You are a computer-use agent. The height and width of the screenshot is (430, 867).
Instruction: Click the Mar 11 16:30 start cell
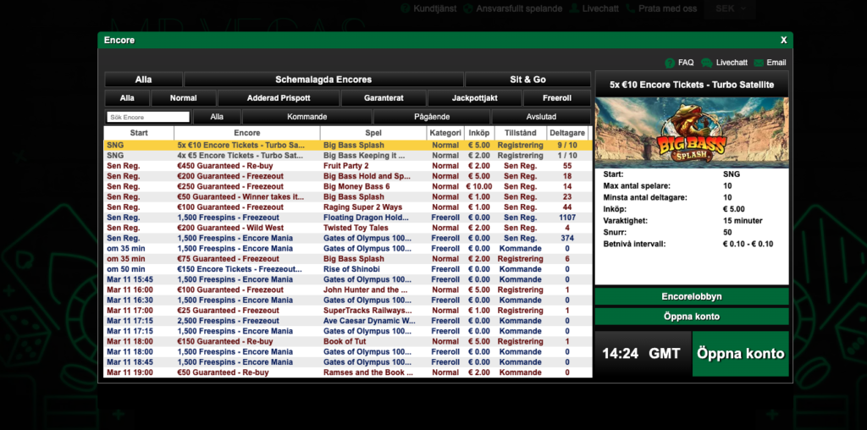pyautogui.click(x=139, y=300)
